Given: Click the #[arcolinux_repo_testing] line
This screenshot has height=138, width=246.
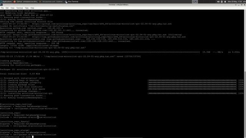Looking at the screenshot, I should [x=16, y=104].
